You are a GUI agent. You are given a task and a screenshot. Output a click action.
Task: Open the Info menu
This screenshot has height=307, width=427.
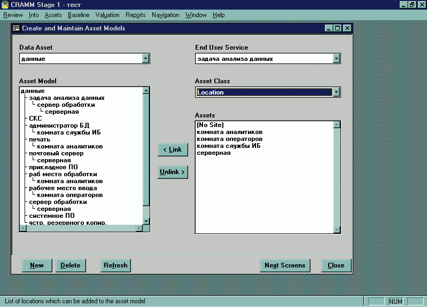coord(34,15)
